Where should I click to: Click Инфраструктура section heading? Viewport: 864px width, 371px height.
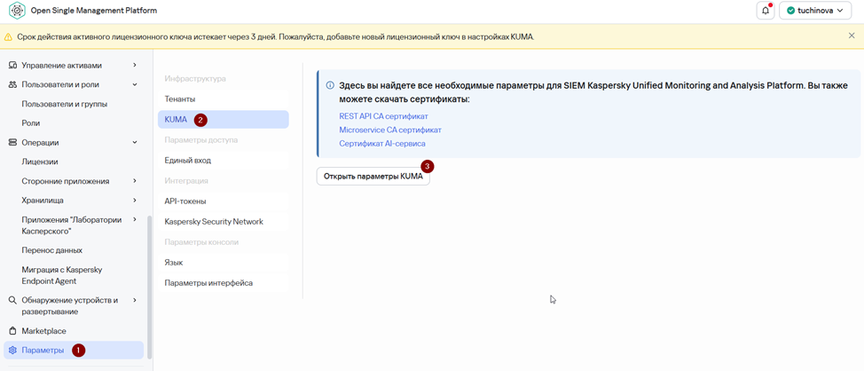pos(195,79)
